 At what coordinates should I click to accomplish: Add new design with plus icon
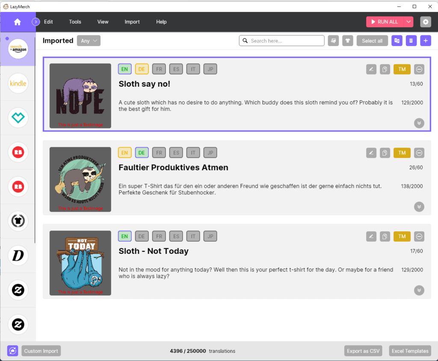click(425, 41)
